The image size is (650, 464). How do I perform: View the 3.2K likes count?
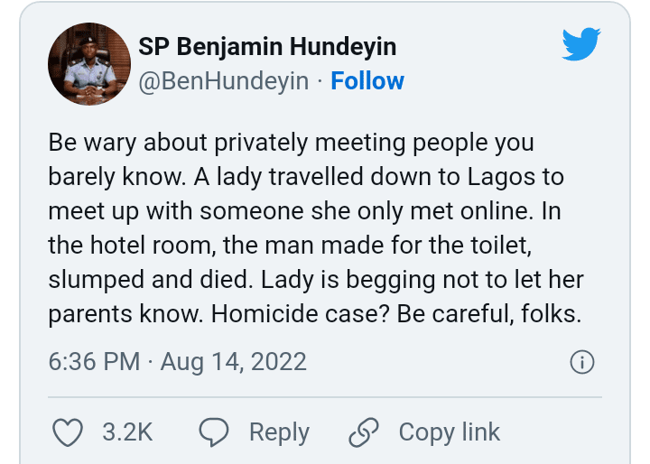pos(126,432)
